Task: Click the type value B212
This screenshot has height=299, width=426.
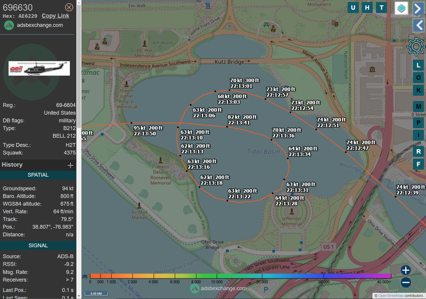Action: [x=70, y=128]
